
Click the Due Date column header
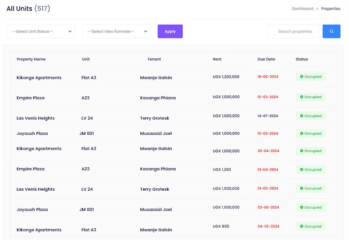[x=266, y=59]
